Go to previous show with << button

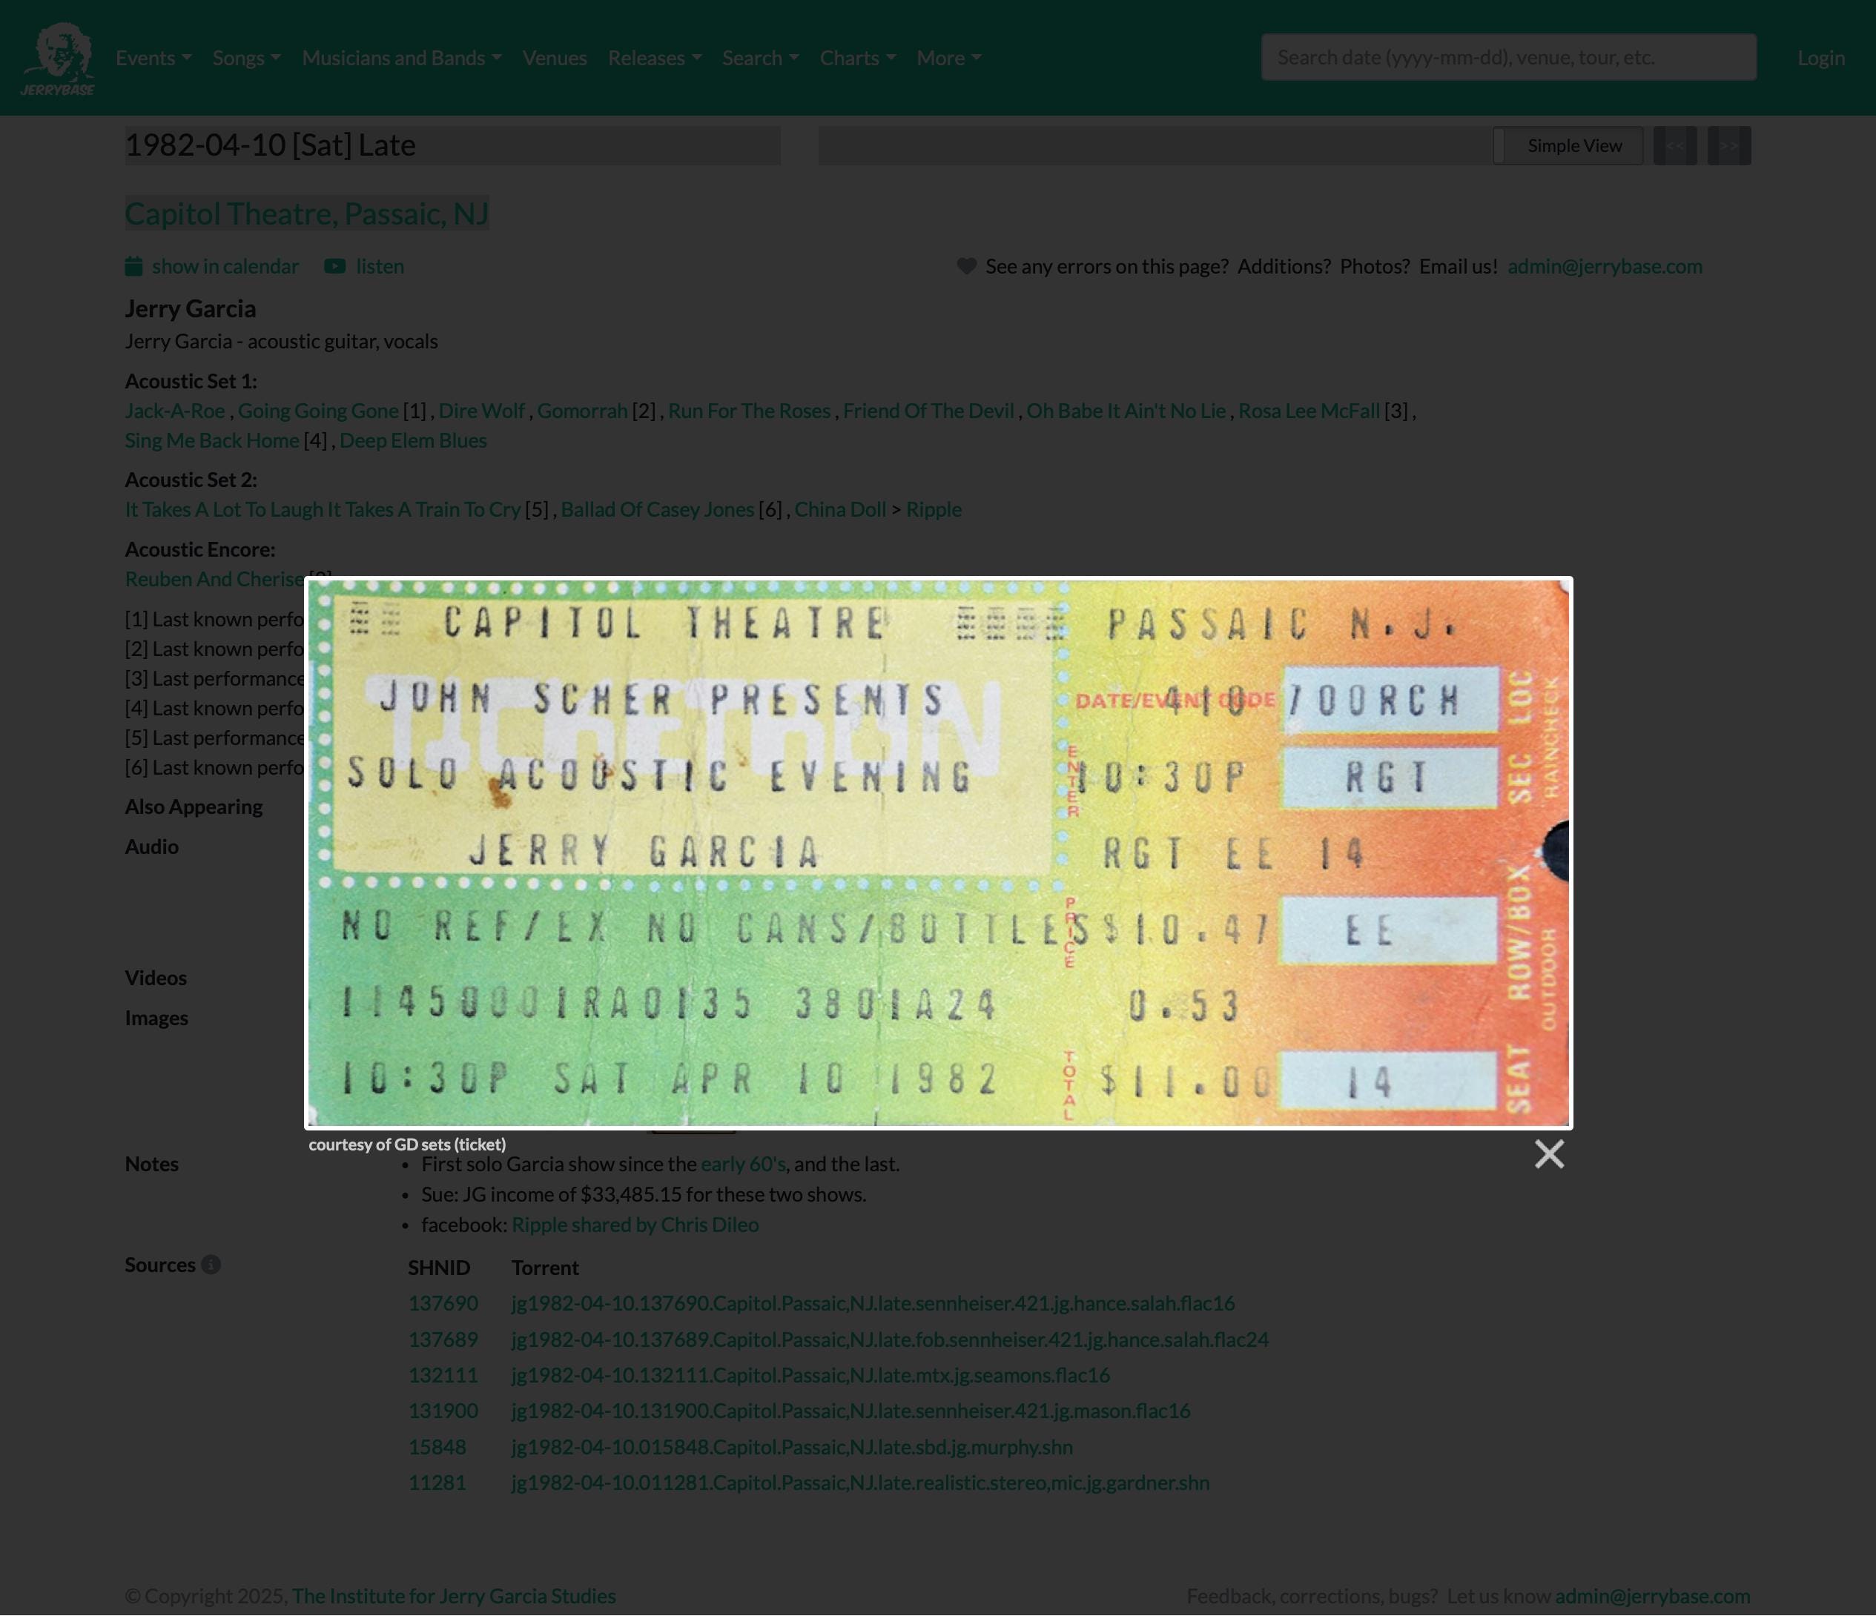click(1675, 146)
